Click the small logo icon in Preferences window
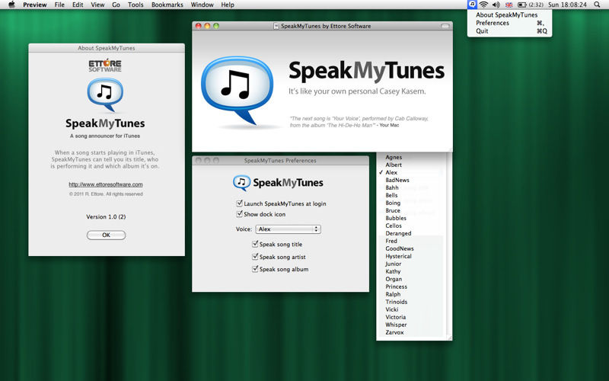This screenshot has height=381, width=609. [x=241, y=183]
